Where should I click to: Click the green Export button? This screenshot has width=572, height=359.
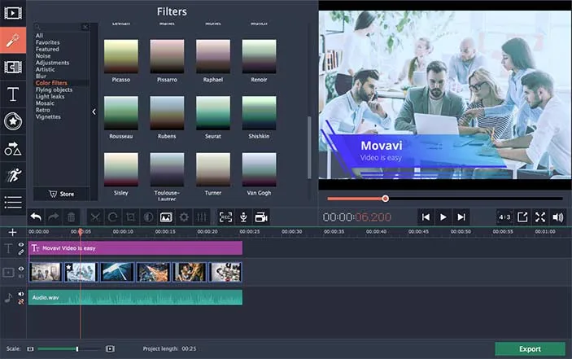click(x=530, y=349)
